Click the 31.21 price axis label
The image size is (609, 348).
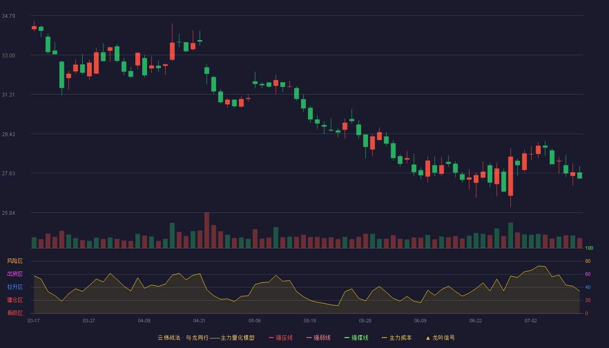[9, 95]
